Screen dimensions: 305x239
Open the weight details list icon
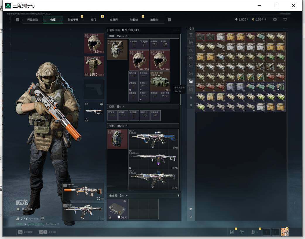coord(43,218)
